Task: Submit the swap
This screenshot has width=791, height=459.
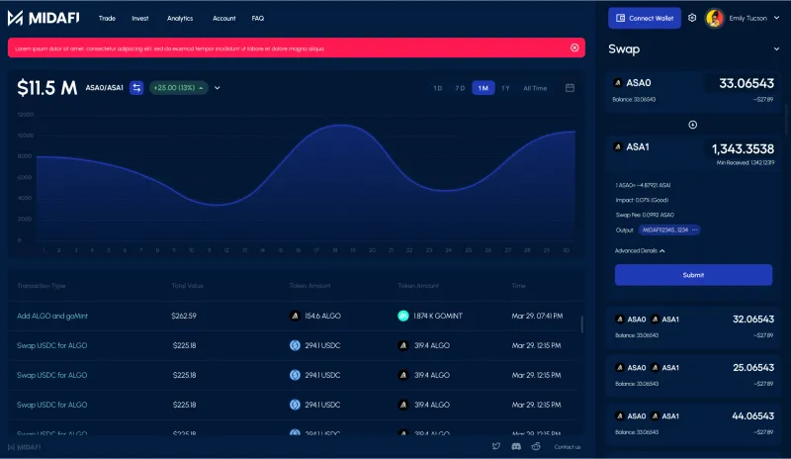Action: 693,275
